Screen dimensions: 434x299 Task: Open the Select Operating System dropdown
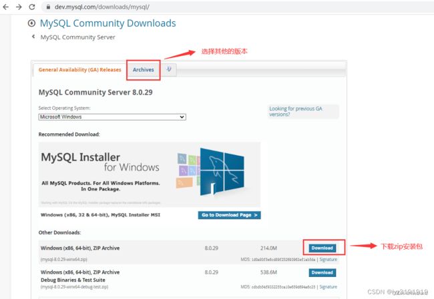coord(112,117)
